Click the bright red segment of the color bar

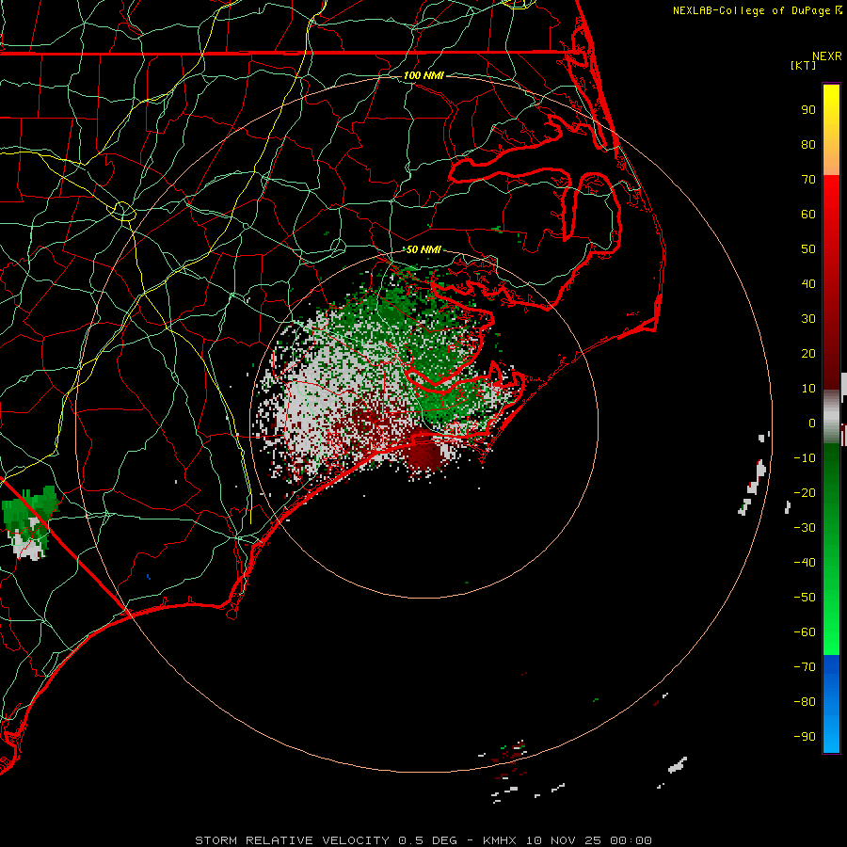point(831,282)
